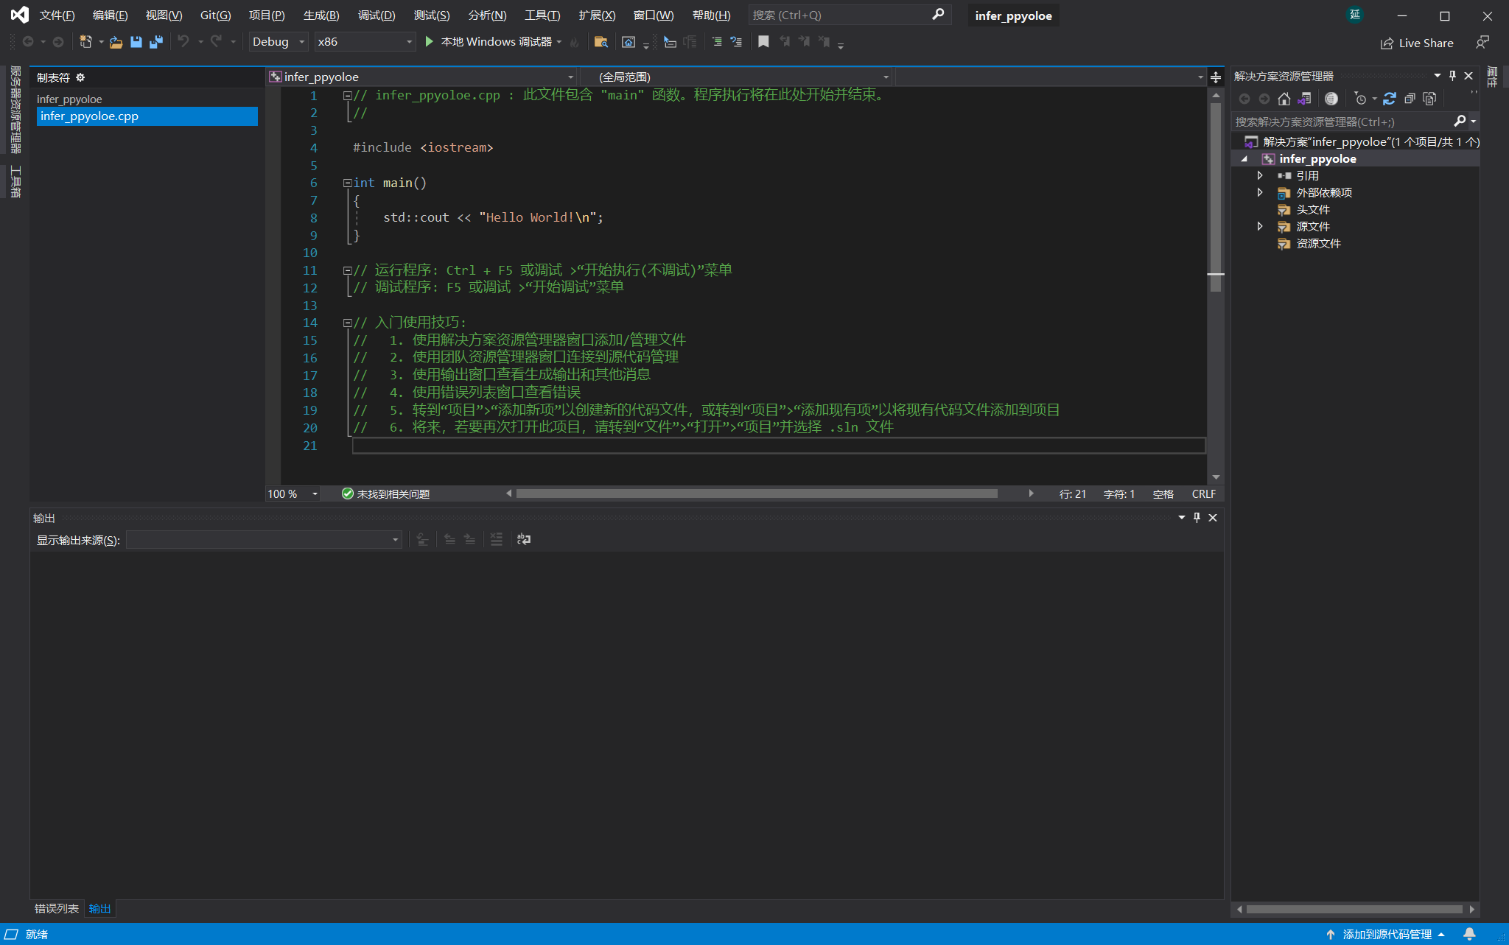Open the Debug configuration dropdown
1509x945 pixels.
coord(278,42)
